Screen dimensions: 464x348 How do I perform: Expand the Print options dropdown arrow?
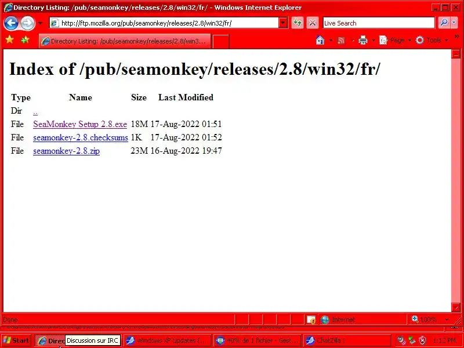coord(374,40)
